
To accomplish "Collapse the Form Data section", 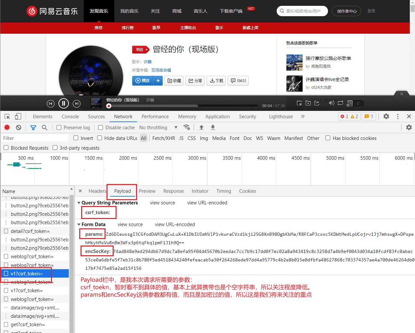I will tap(79, 224).
